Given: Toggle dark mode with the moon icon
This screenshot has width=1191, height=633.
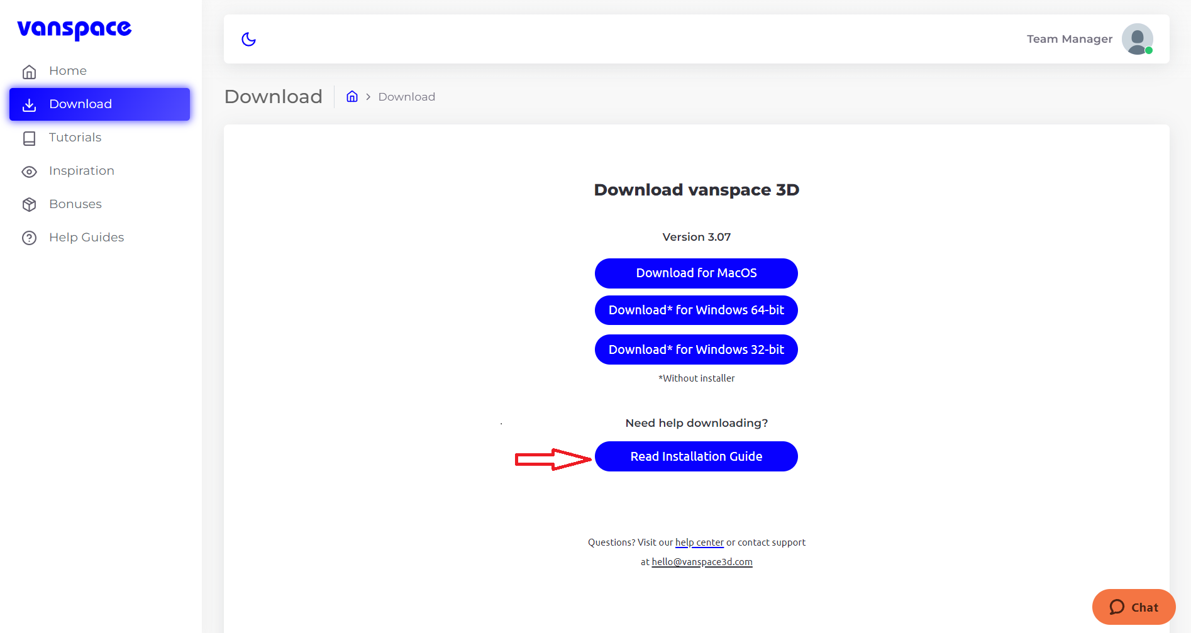Looking at the screenshot, I should pyautogui.click(x=249, y=39).
